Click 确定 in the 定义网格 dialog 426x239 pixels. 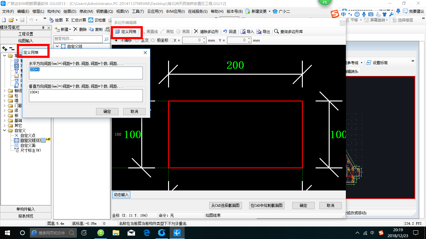(x=107, y=111)
